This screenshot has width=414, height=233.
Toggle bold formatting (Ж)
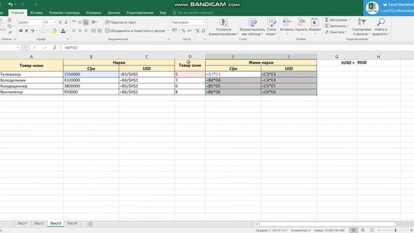click(x=21, y=31)
